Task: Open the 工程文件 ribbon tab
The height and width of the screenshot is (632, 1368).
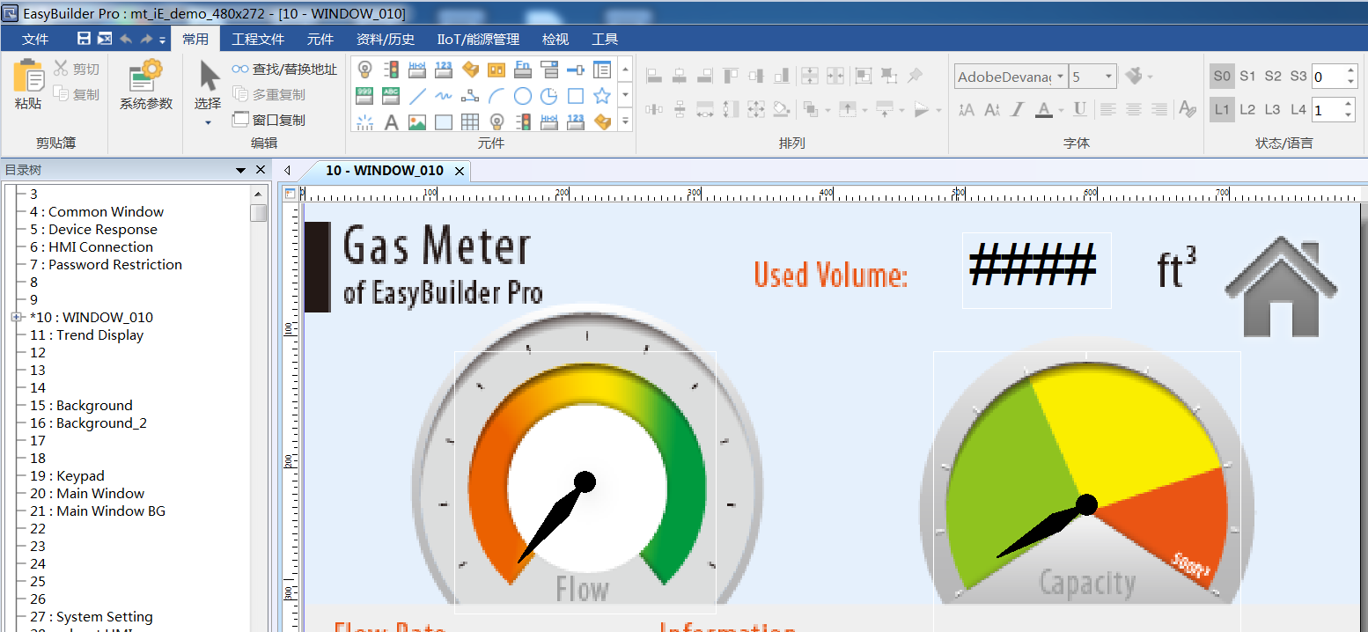Action: [x=258, y=39]
